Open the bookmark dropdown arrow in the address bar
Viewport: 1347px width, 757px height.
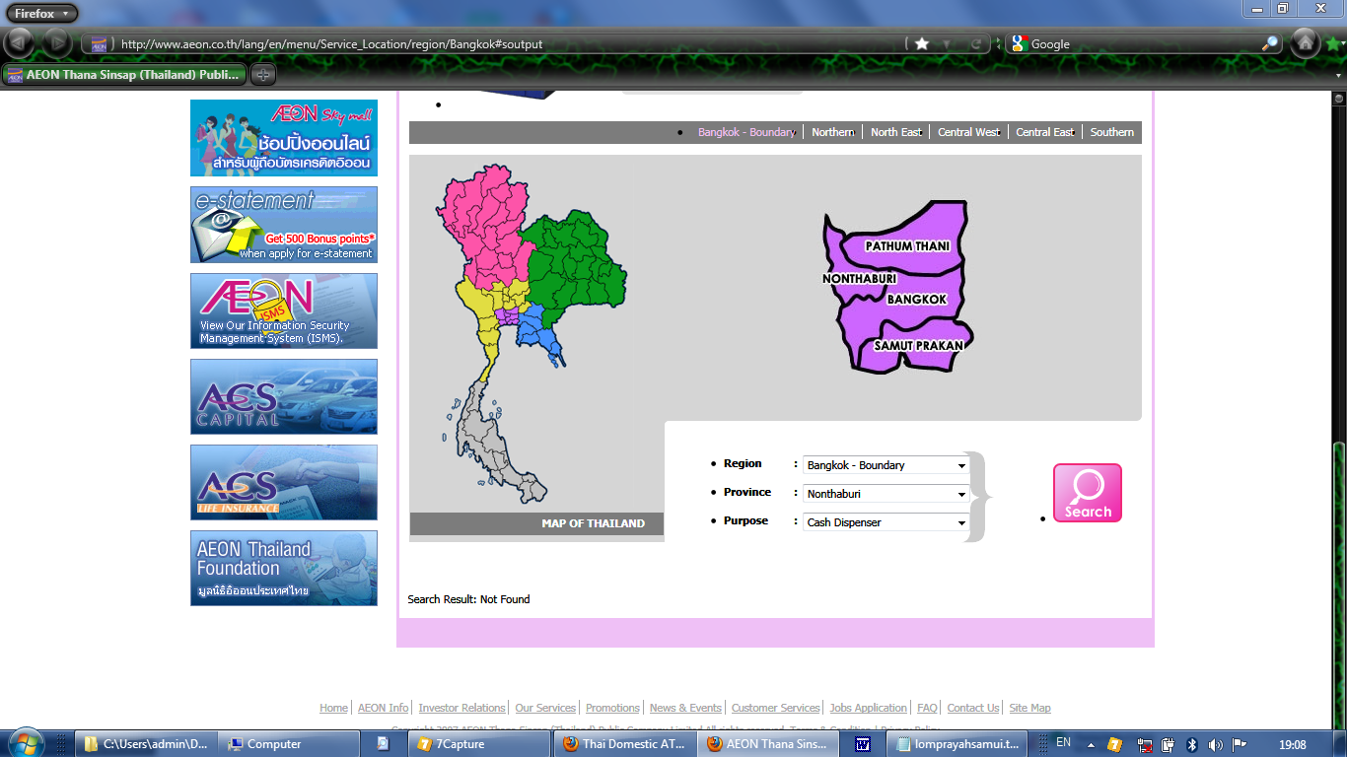[947, 44]
